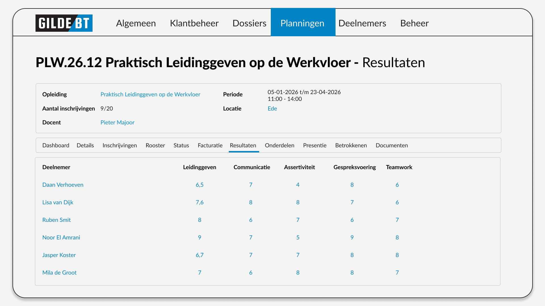Open participant Noor El Amrani

point(61,237)
